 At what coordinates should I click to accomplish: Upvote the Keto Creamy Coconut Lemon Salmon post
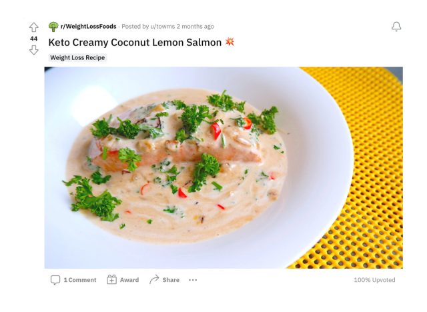[x=34, y=27]
